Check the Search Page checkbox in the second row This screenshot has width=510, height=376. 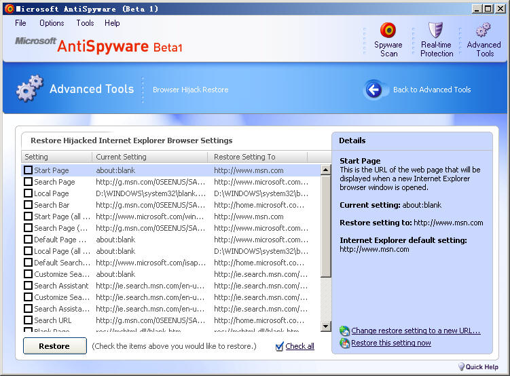[29, 182]
